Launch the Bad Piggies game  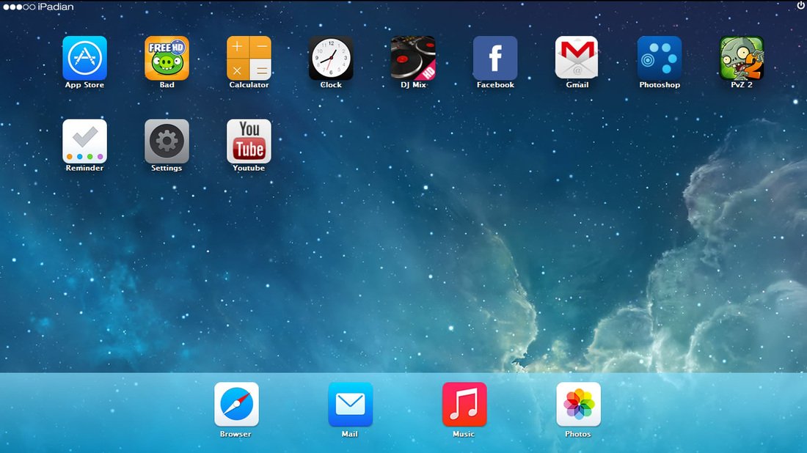[167, 57]
